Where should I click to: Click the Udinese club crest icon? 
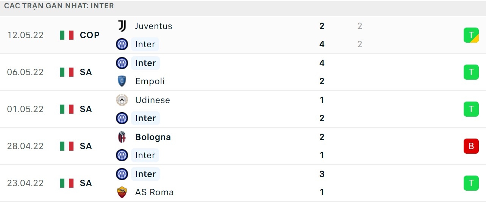[x=122, y=100]
